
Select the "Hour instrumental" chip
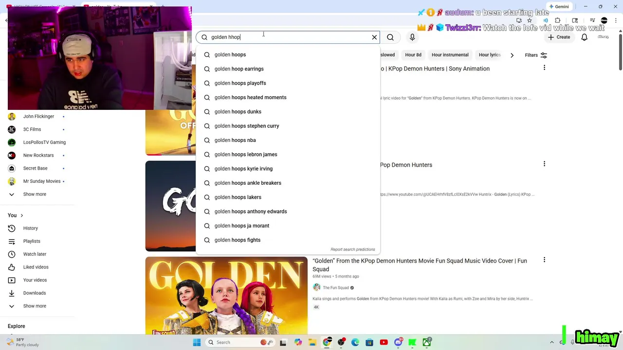click(x=450, y=55)
